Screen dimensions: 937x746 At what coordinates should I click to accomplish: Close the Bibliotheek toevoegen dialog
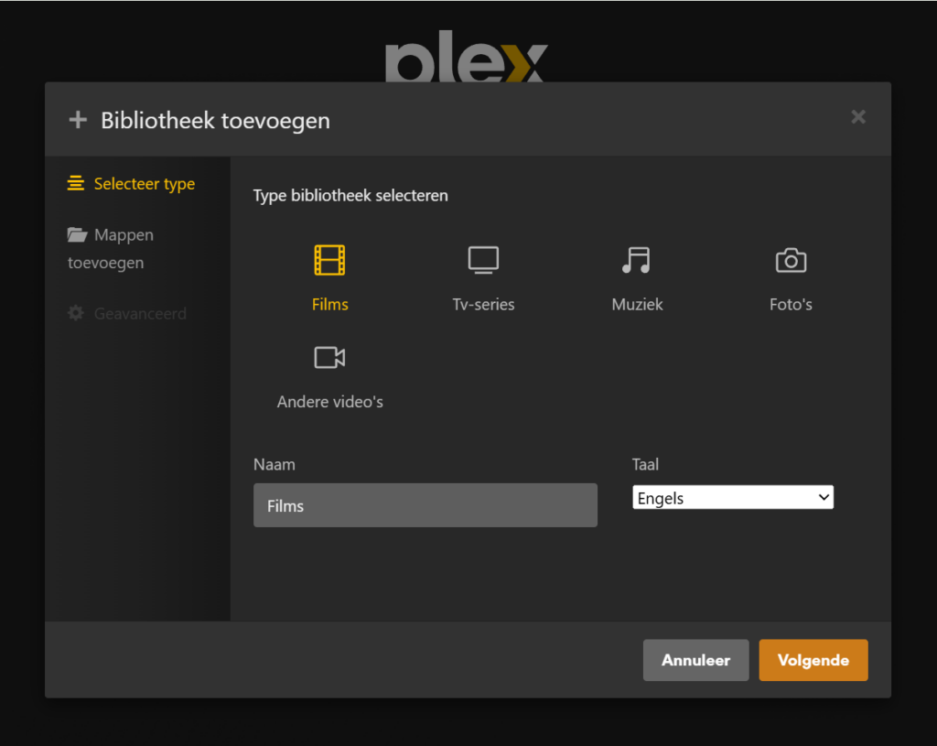point(858,116)
